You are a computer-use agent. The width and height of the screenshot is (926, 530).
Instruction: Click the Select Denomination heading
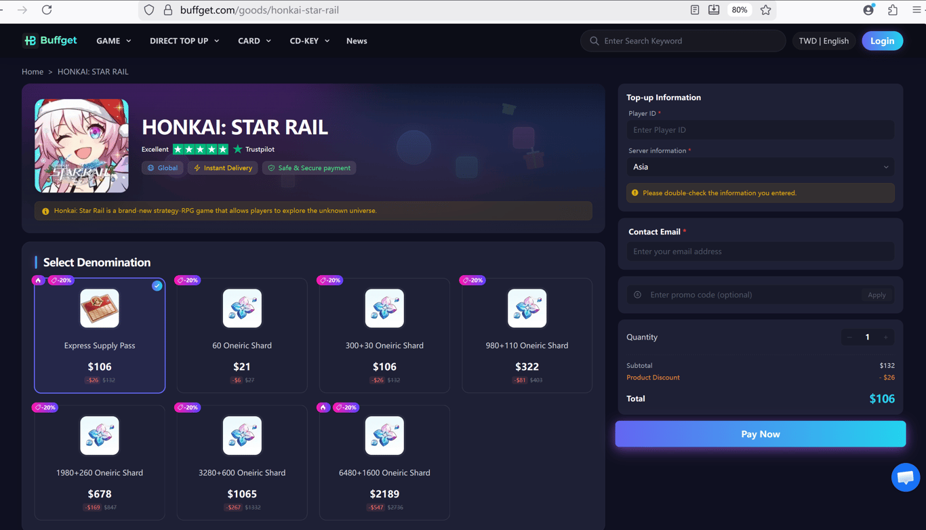[97, 262]
